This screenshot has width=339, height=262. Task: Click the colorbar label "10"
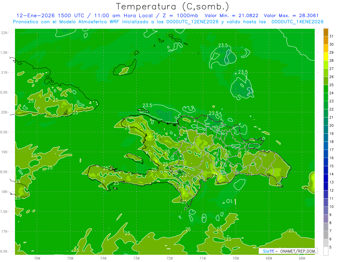[x=332, y=207]
